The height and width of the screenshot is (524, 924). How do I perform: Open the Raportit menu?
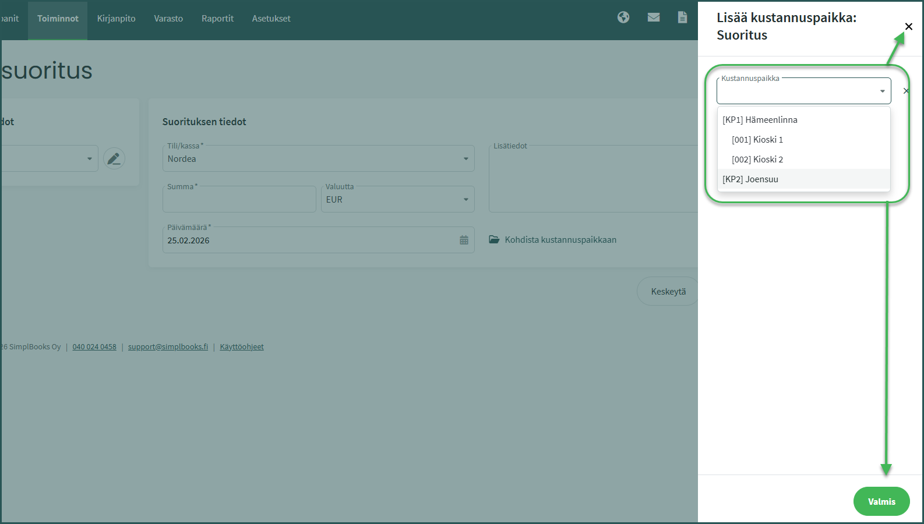click(217, 19)
